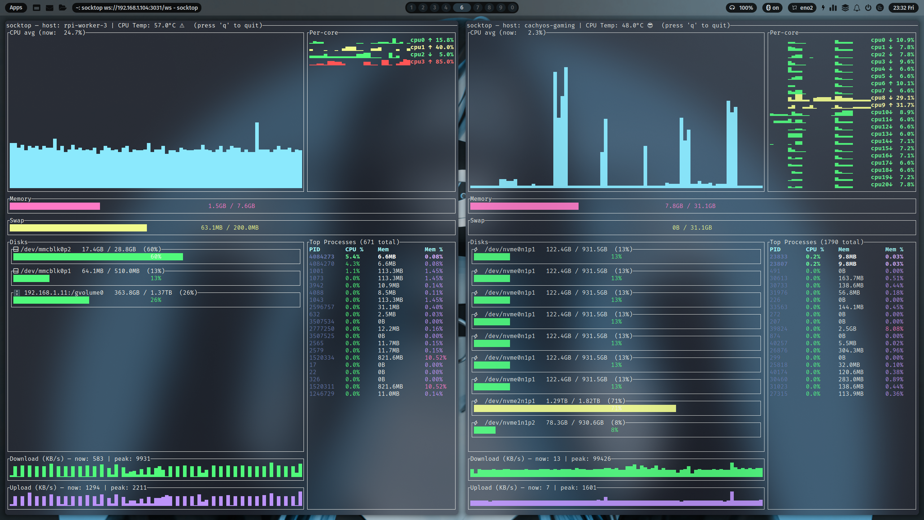Open the Apps menu
This screenshot has height=520, width=924.
[16, 8]
